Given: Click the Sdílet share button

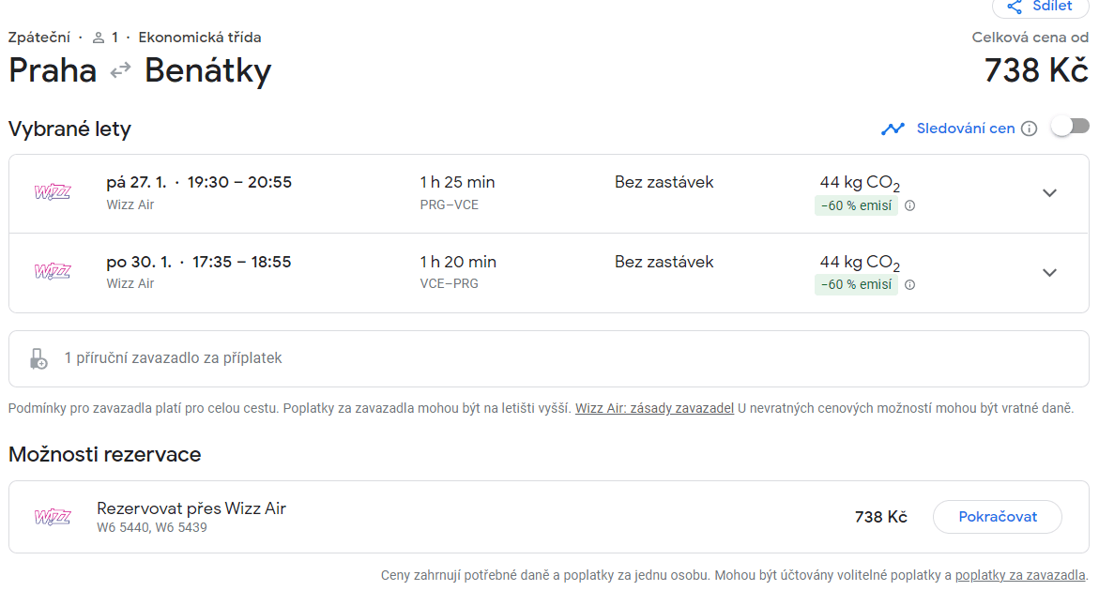Looking at the screenshot, I should [x=1041, y=7].
